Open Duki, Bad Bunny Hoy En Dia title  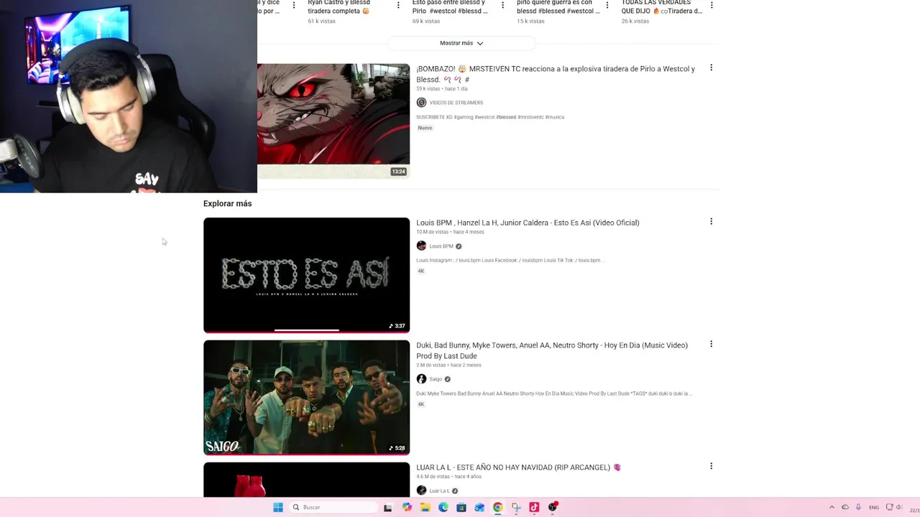tap(552, 350)
